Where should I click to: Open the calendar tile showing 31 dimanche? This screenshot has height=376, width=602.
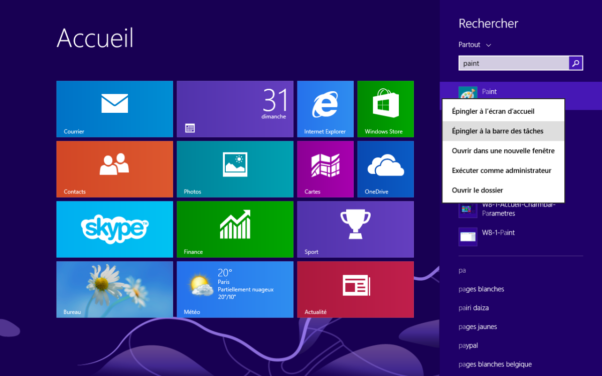pos(235,109)
